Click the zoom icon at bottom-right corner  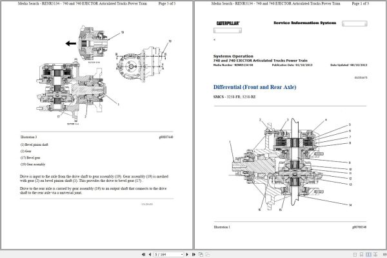click(x=385, y=255)
